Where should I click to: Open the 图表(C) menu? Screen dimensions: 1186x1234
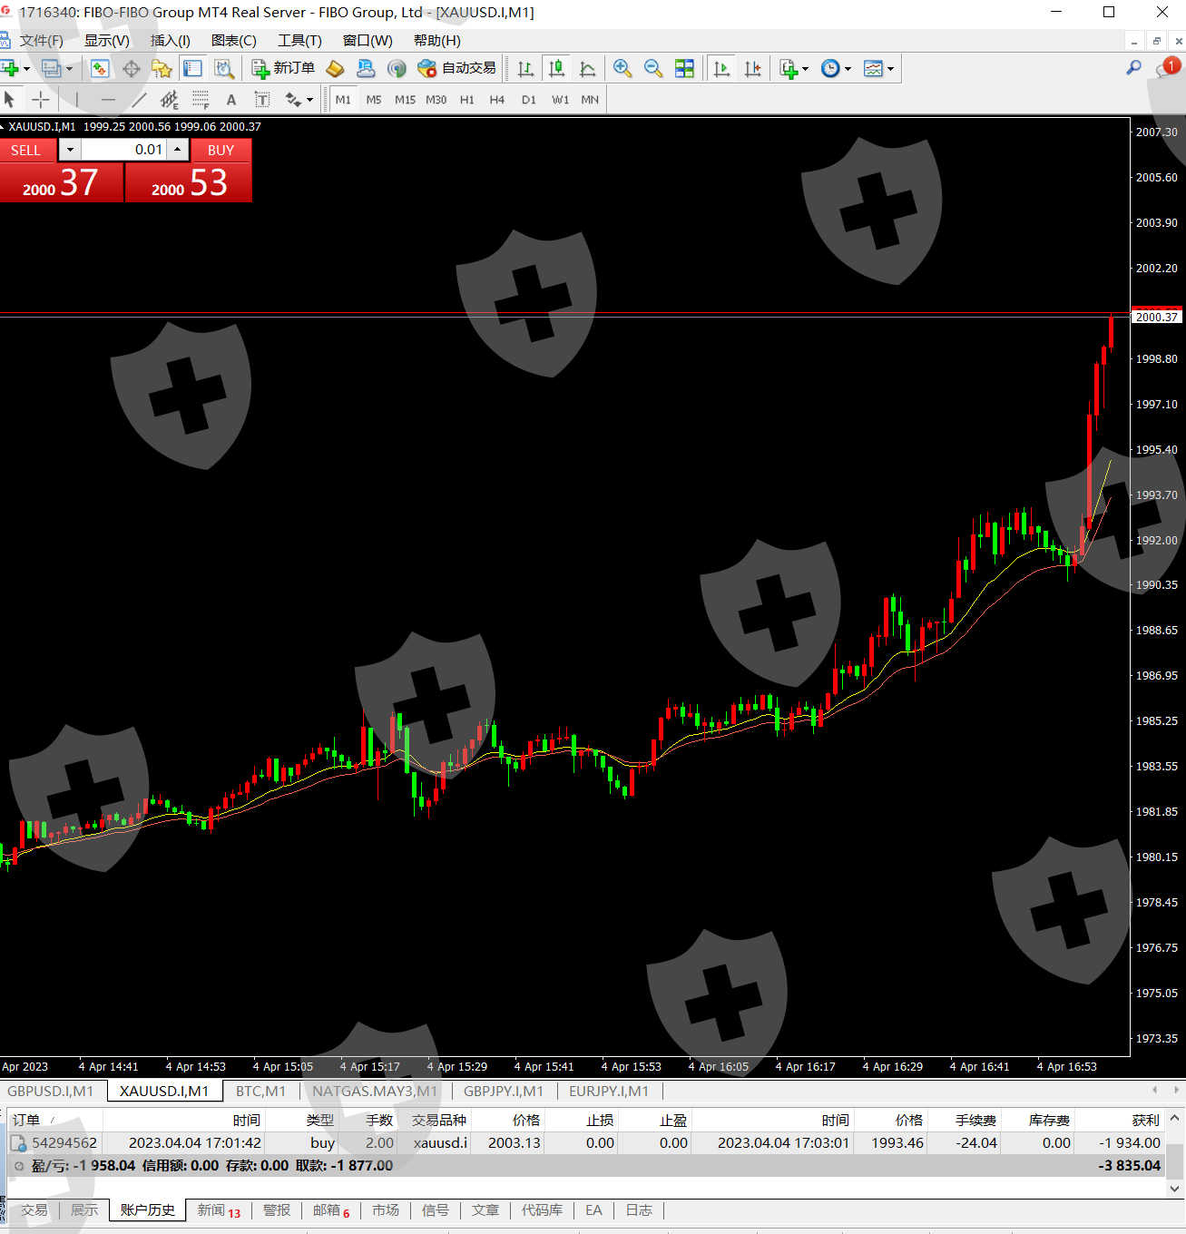pyautogui.click(x=233, y=41)
